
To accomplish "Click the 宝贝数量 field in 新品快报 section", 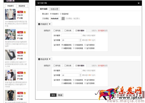I will (x=70, y=75).
